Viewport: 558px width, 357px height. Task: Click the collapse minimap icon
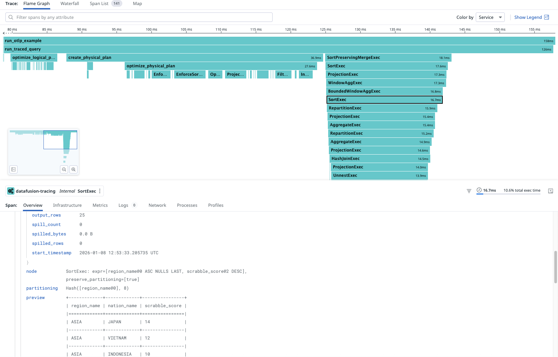click(x=13, y=169)
